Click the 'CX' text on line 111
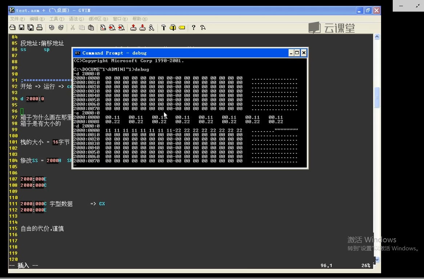Image resolution: width=424 pixels, height=279 pixels. (x=102, y=204)
